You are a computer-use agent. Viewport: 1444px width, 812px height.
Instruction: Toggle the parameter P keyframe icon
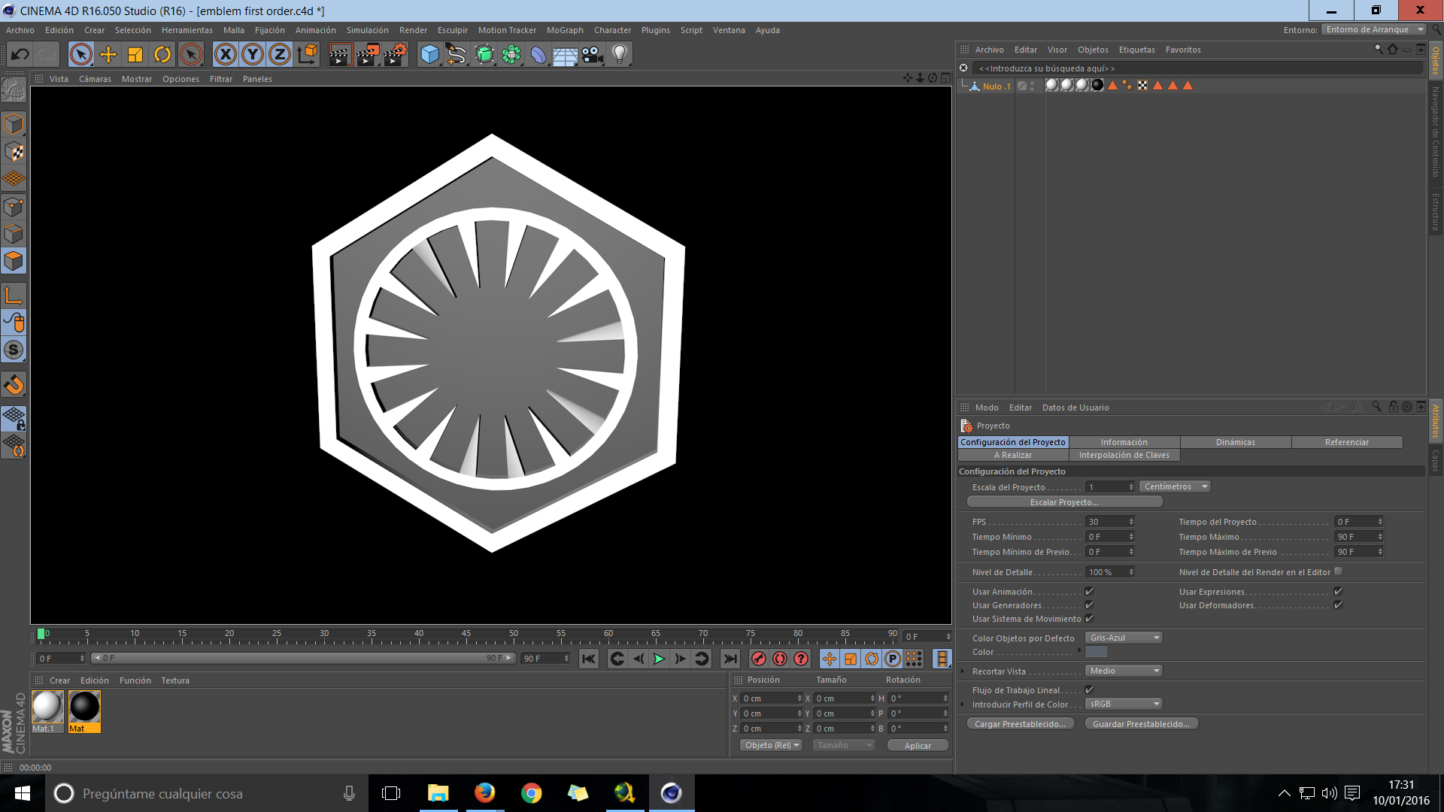coord(893,659)
